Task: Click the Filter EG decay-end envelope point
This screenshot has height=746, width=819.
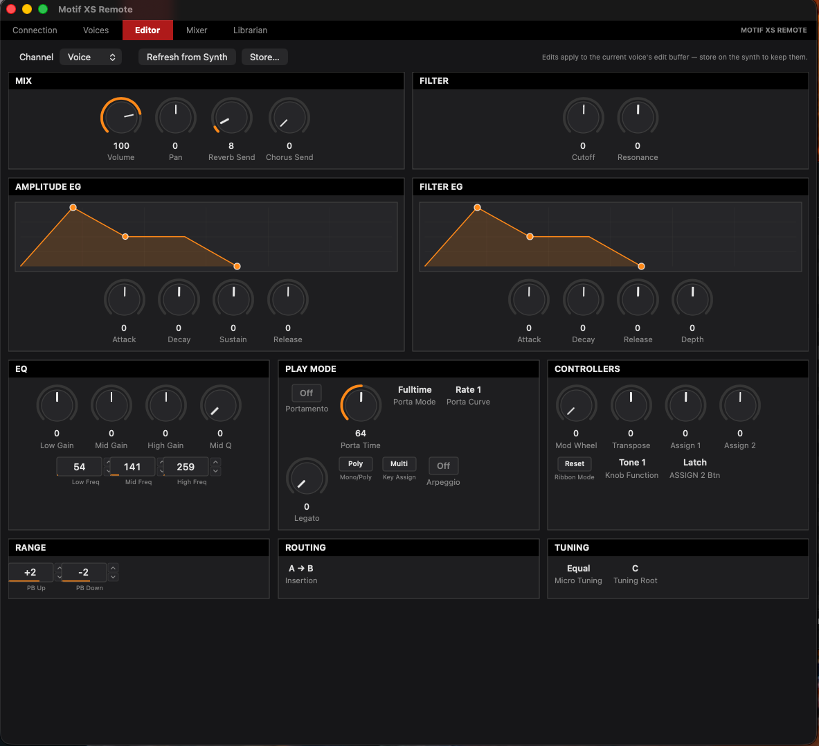Action: pyautogui.click(x=530, y=237)
